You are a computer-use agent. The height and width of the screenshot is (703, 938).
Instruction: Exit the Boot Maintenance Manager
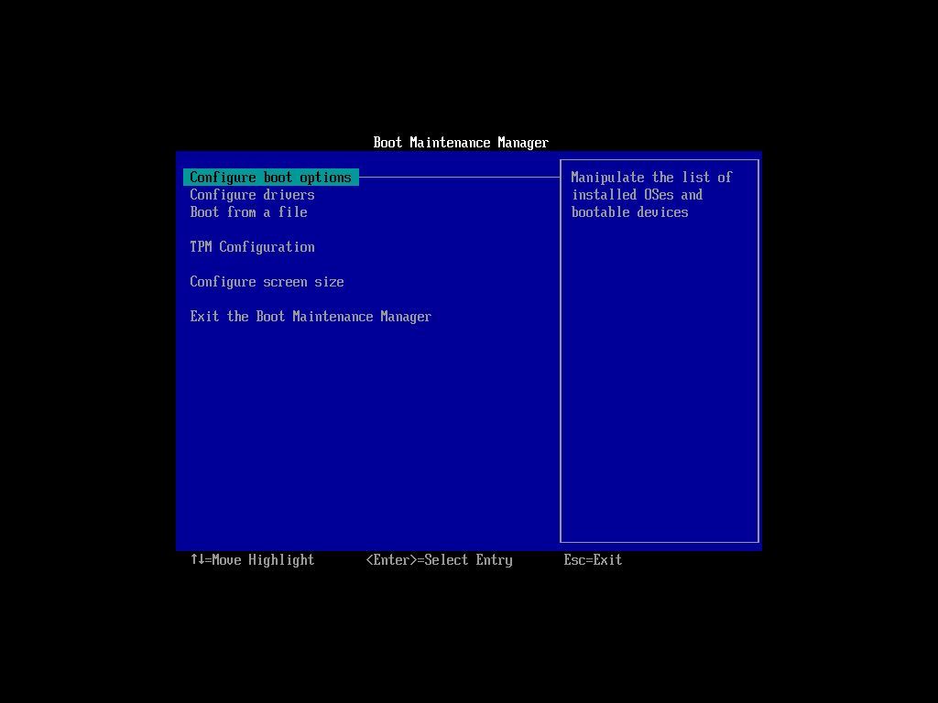pyautogui.click(x=311, y=316)
